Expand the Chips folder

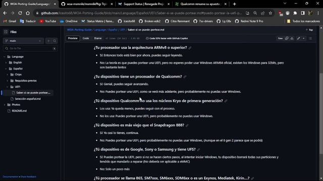click(8, 74)
